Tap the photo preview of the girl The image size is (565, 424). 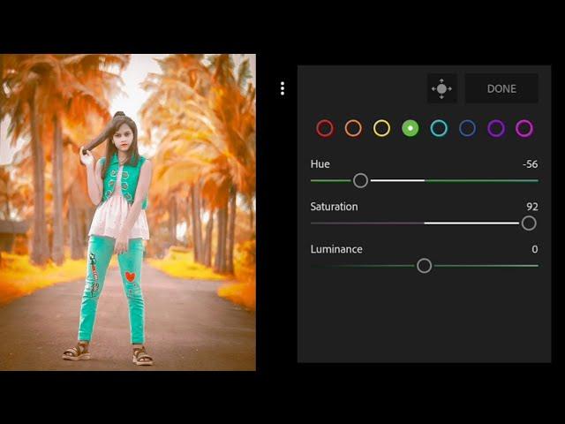coord(128,212)
